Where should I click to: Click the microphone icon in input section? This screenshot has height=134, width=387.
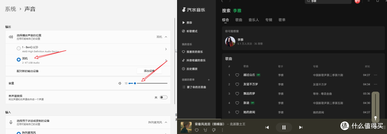[x=11, y=122]
